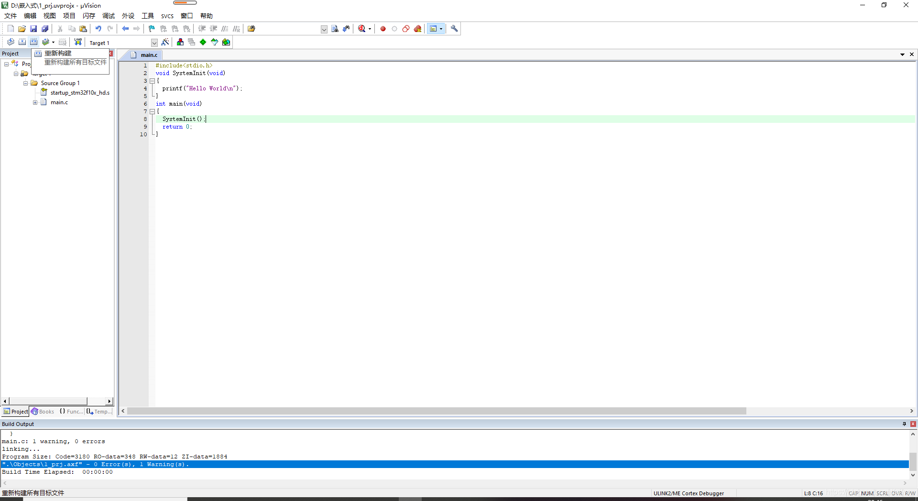Insert a breakpoint with the red dot
This screenshot has height=501, width=918.
click(383, 29)
